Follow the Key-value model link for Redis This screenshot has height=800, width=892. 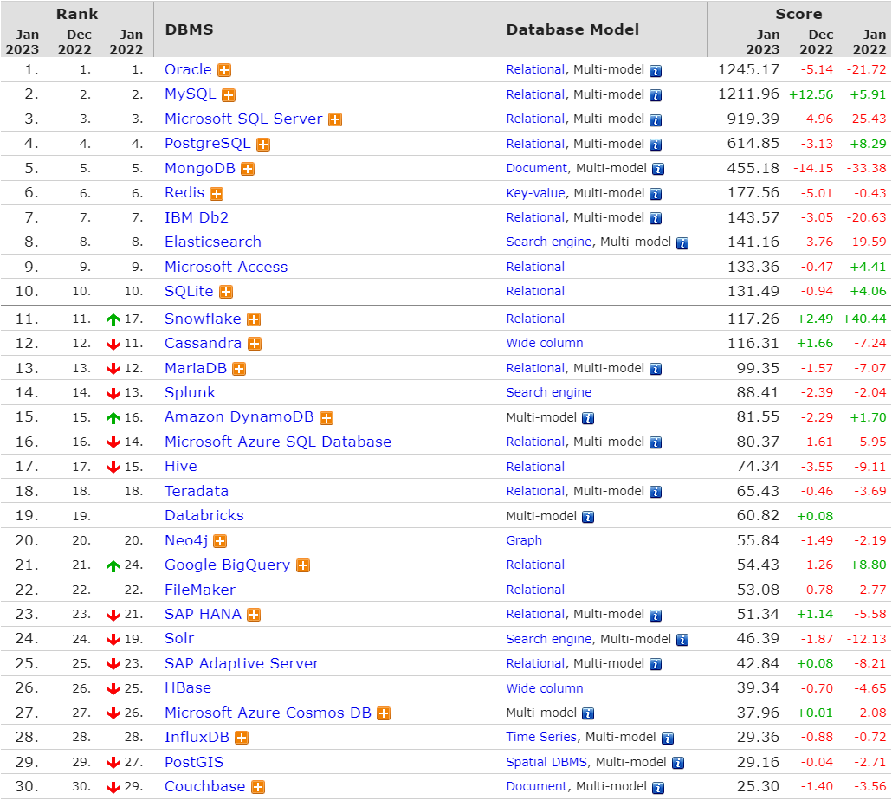point(535,193)
